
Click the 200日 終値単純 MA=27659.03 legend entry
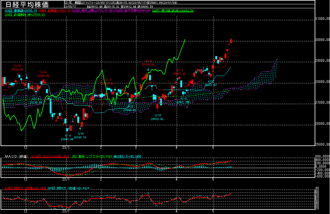tap(25, 15)
